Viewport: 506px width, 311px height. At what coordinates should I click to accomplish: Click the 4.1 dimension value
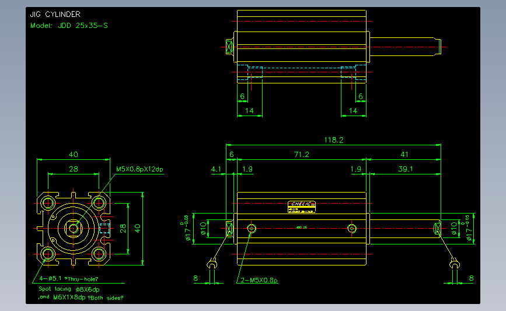tap(216, 169)
